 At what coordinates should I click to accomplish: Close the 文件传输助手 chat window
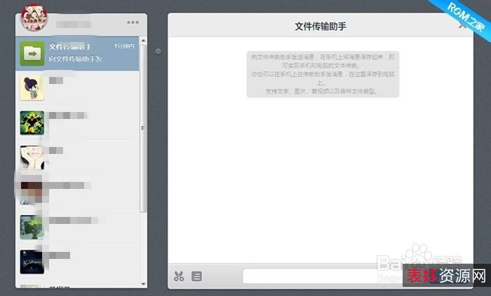tap(462, 26)
